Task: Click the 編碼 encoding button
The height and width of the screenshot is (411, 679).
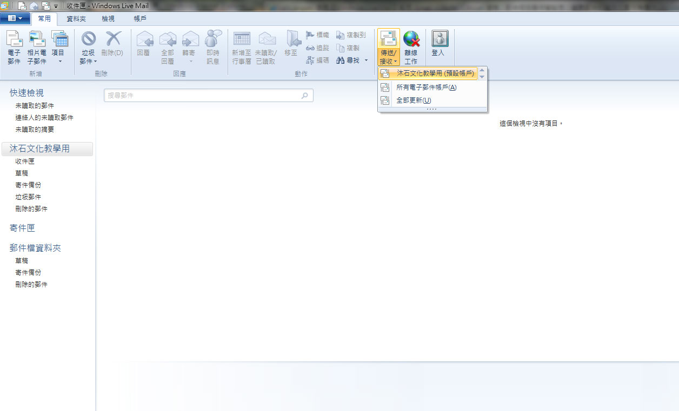Action: 317,60
